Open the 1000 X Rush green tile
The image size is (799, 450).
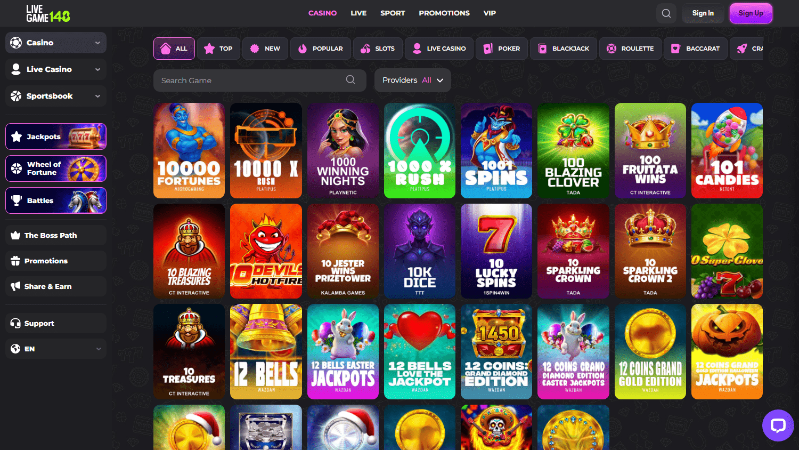coord(420,150)
